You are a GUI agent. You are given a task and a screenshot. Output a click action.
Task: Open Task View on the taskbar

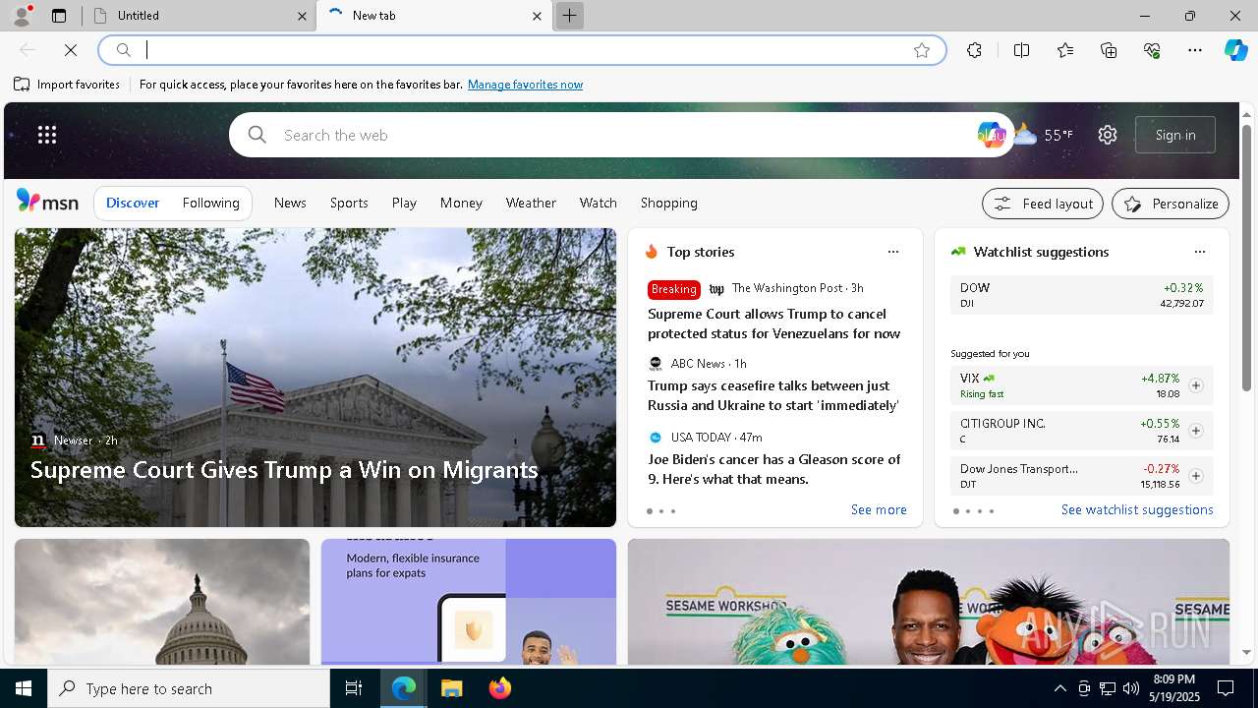pos(354,688)
